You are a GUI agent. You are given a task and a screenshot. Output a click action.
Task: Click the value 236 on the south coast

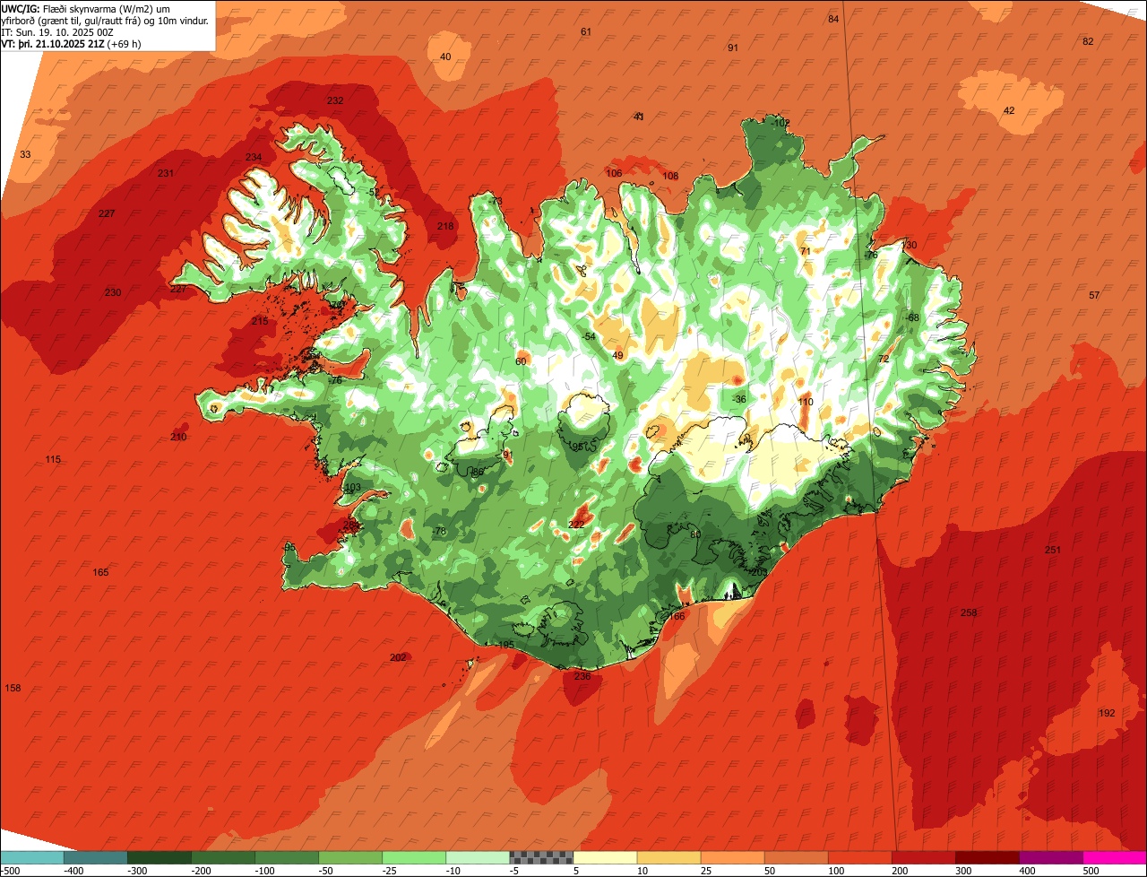582,676
